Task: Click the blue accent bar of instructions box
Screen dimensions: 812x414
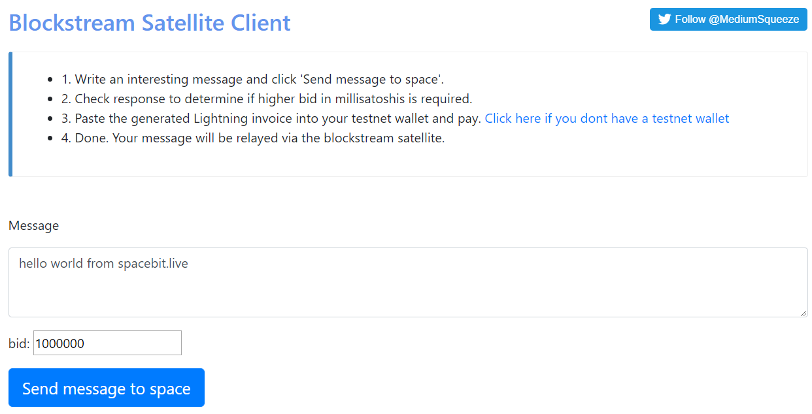Action: point(10,114)
